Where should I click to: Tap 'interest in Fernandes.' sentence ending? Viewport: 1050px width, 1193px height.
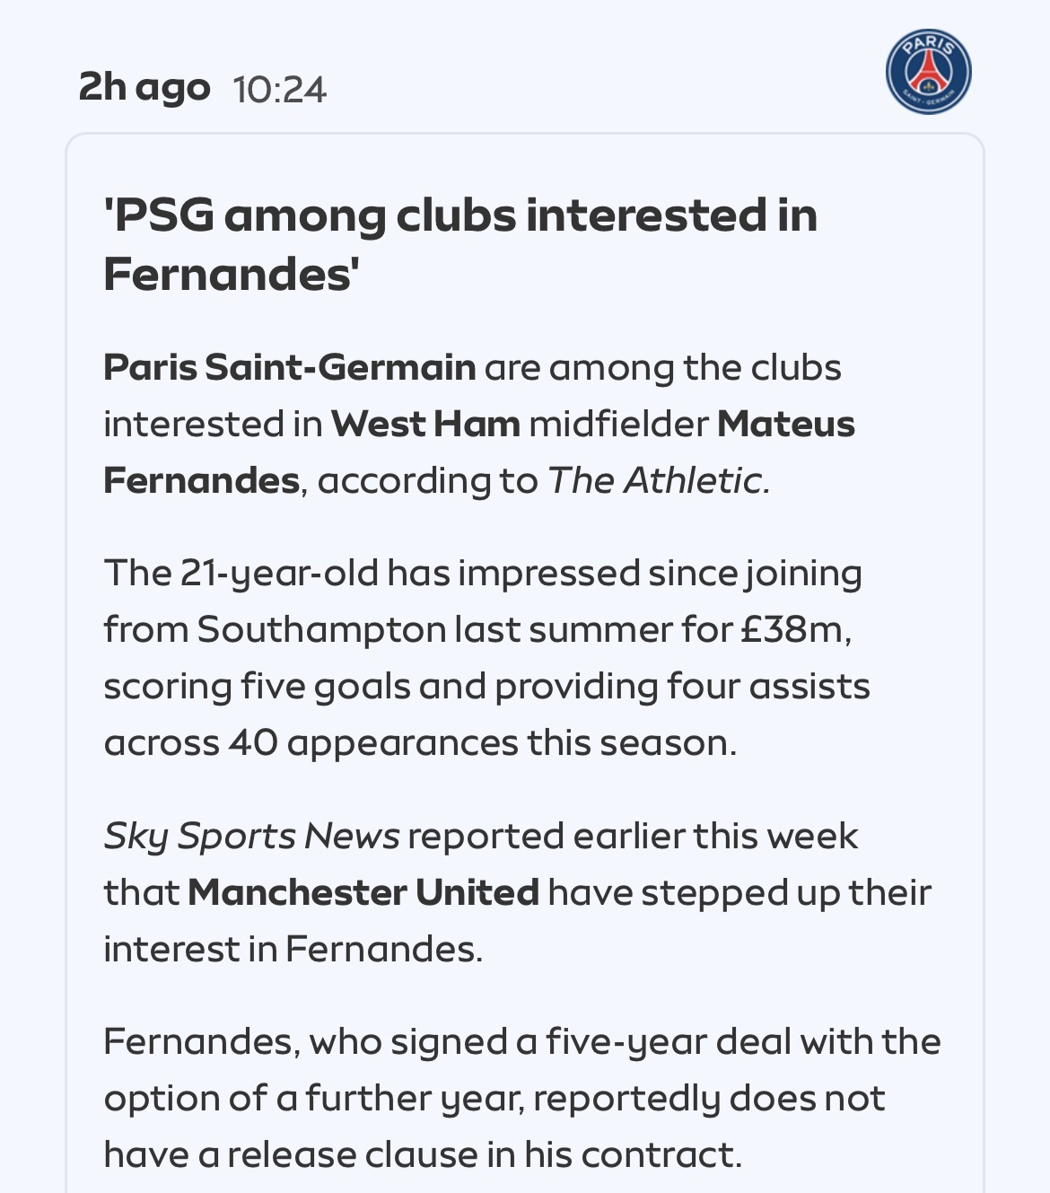coord(293,949)
